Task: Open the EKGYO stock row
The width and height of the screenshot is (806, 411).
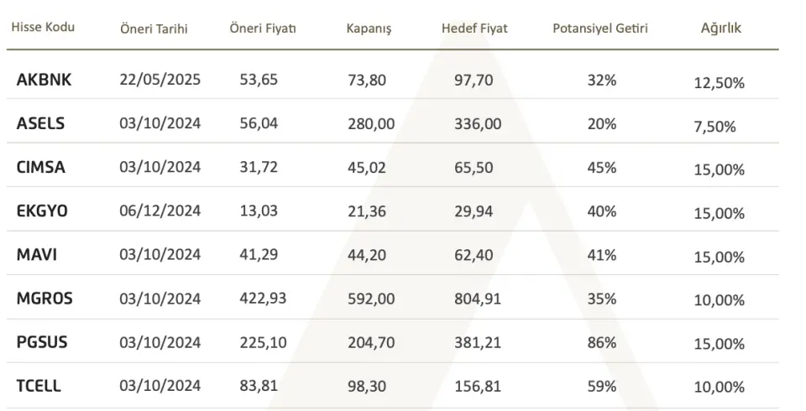Action: pyautogui.click(x=42, y=211)
